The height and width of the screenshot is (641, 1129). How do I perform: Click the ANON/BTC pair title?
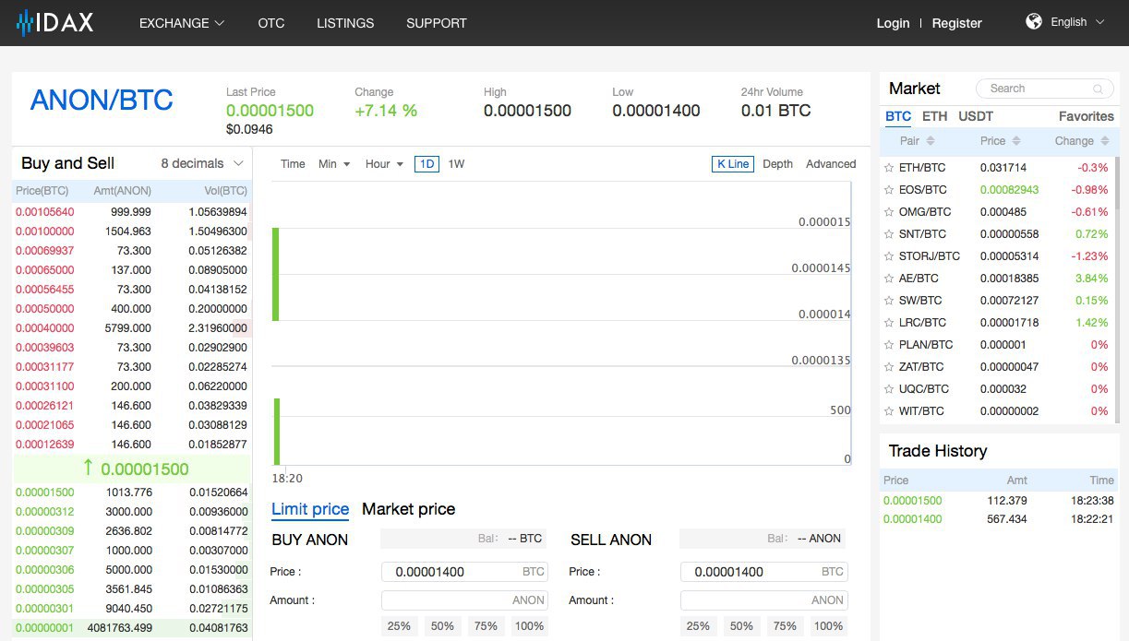pyautogui.click(x=102, y=100)
